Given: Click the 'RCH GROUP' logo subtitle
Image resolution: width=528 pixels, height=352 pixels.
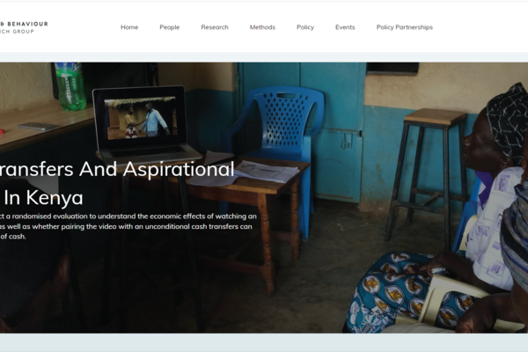Looking at the screenshot, I should [17, 32].
